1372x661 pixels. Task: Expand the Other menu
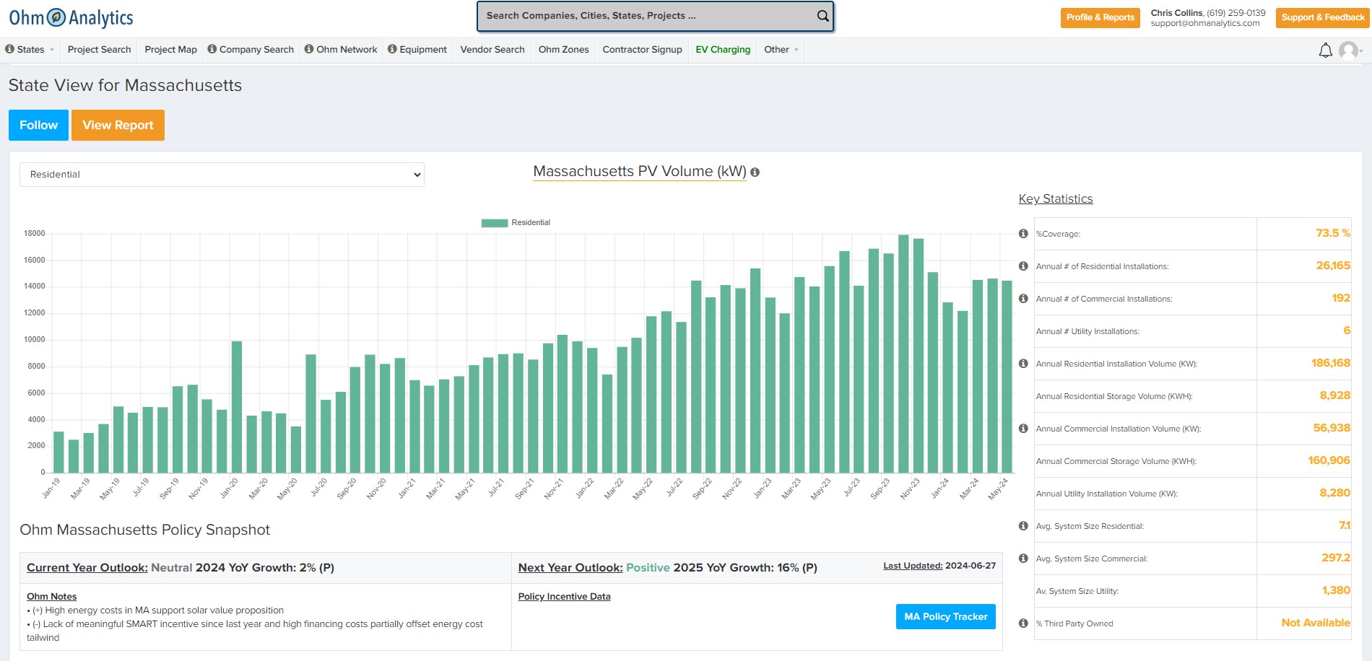781,50
